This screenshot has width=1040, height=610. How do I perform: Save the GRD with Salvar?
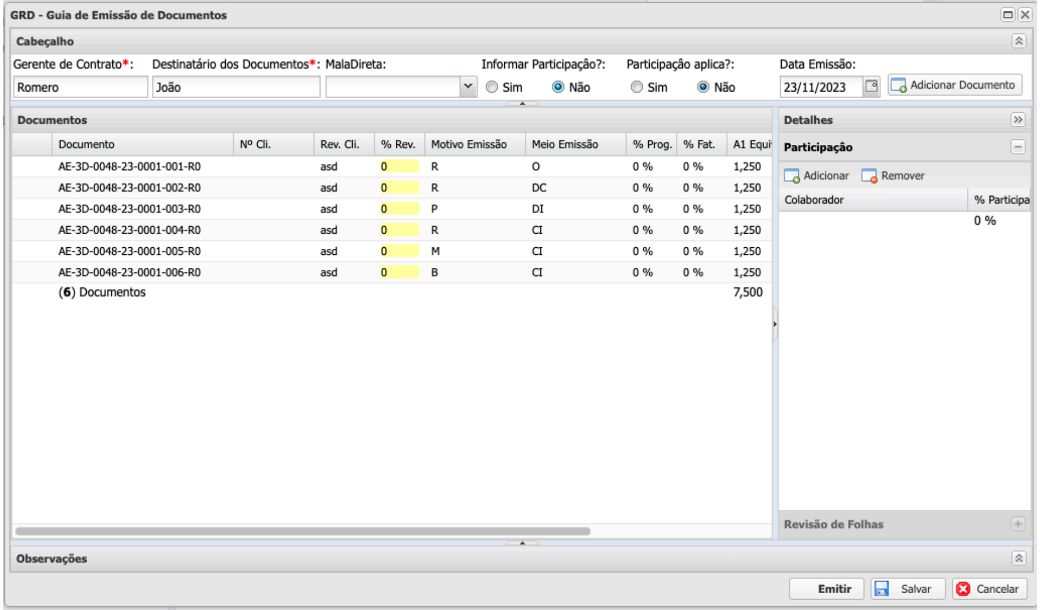(908, 589)
